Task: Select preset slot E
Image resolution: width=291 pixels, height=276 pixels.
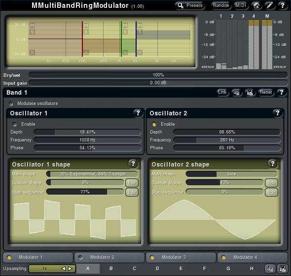Action: 181,269
